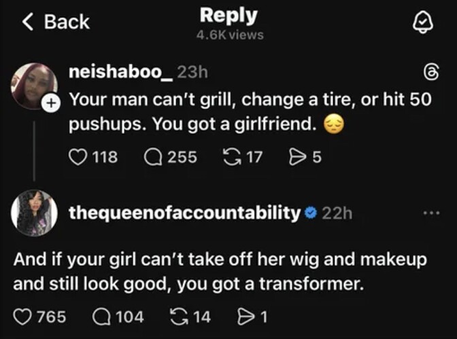Open neishaboo_ profile picture
Screen dimensions: 457x339
[34, 86]
